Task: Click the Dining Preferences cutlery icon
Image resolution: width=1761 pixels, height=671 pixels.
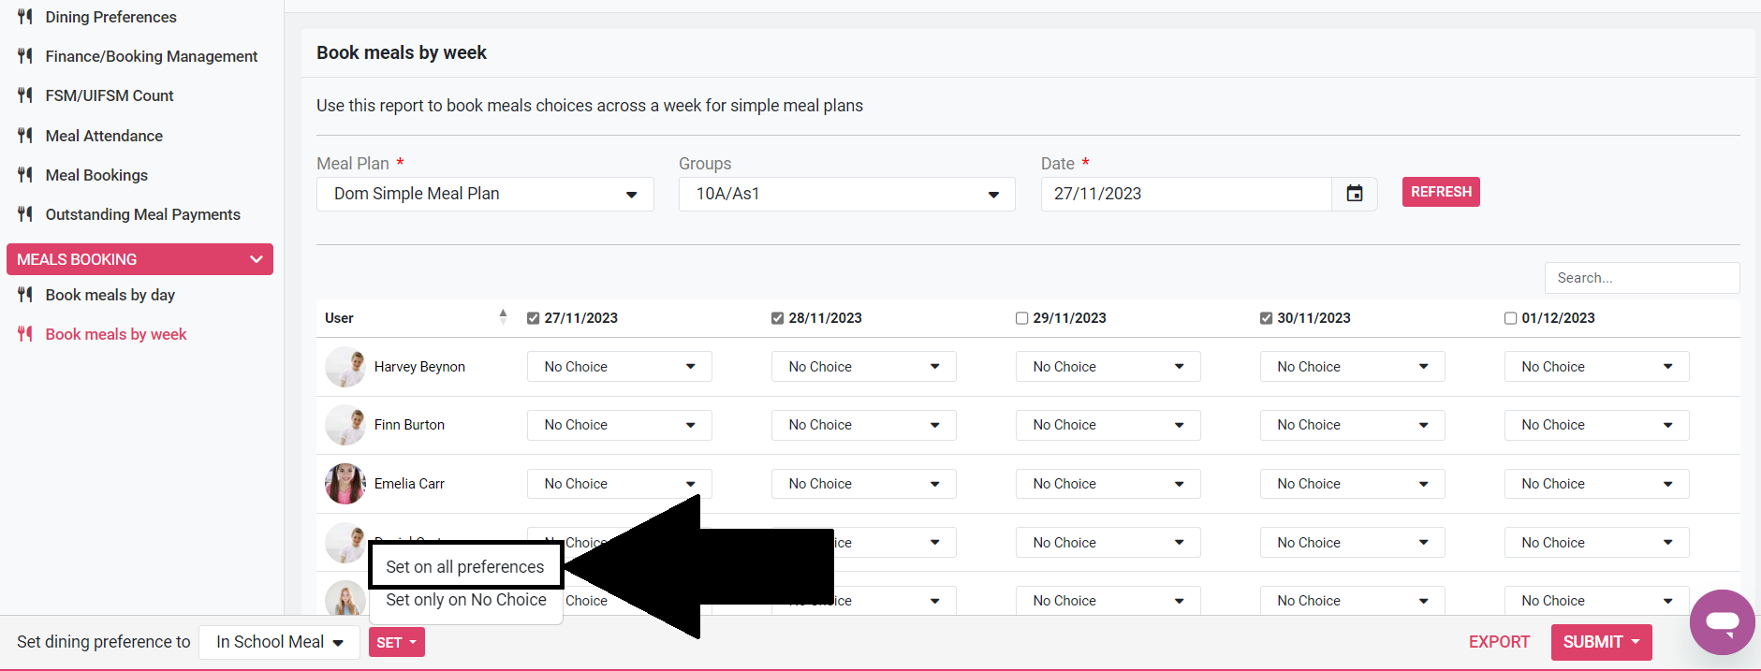Action: click(x=25, y=17)
